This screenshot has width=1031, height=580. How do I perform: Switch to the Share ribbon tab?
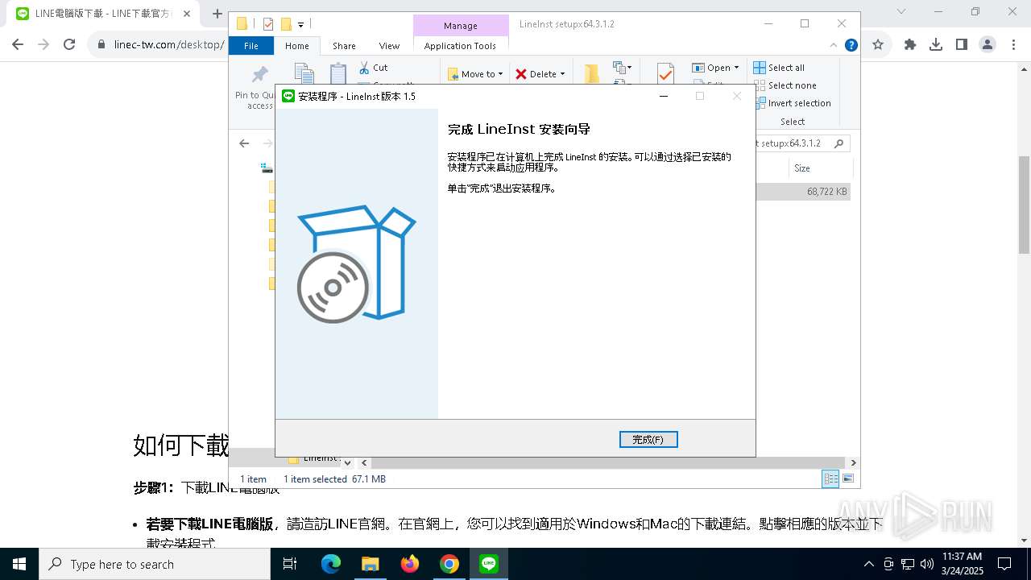(344, 46)
